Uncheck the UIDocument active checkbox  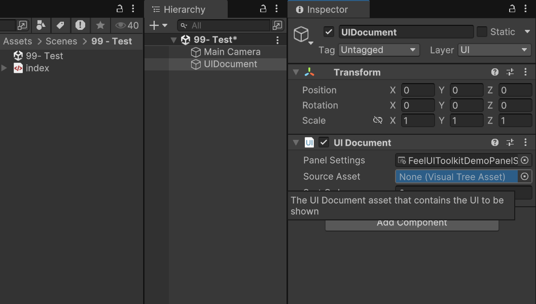[x=329, y=32]
